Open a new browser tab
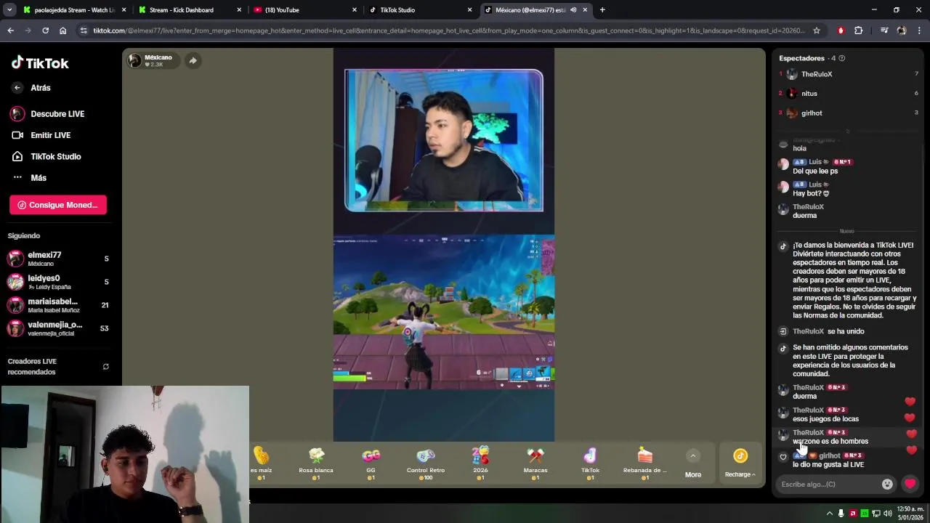Image resolution: width=930 pixels, height=523 pixels. 602,10
